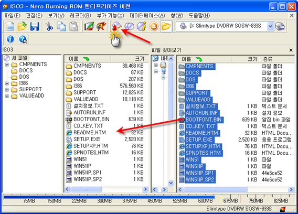
Task: Open the 부가 기능(X) menu
Action: tap(110, 16)
